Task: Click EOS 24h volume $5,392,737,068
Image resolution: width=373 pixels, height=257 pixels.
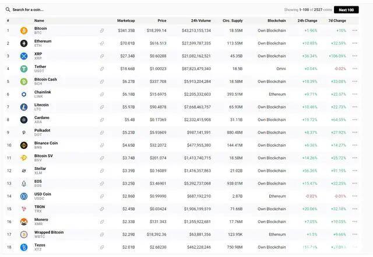Action: (x=197, y=183)
